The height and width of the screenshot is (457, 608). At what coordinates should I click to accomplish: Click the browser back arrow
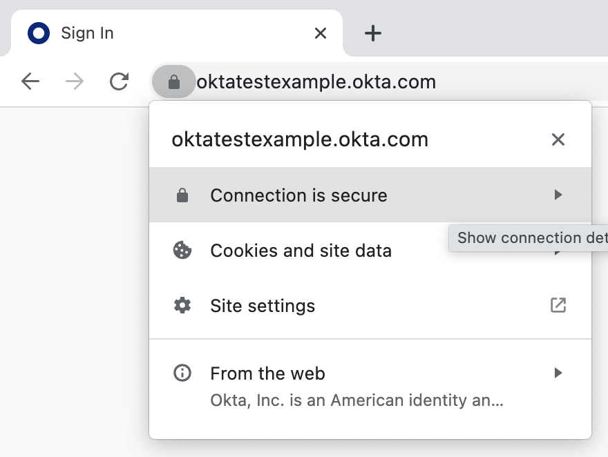tap(30, 82)
